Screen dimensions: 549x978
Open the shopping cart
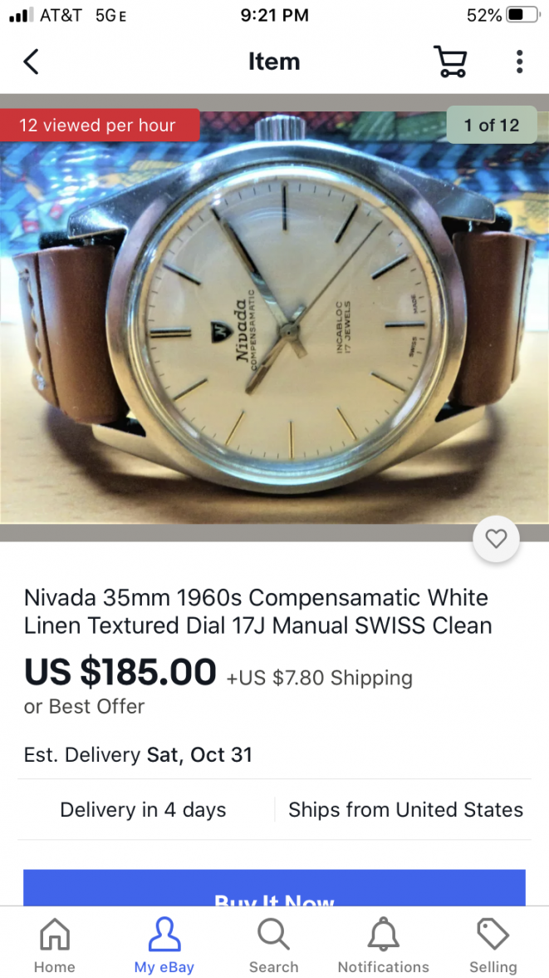click(450, 62)
